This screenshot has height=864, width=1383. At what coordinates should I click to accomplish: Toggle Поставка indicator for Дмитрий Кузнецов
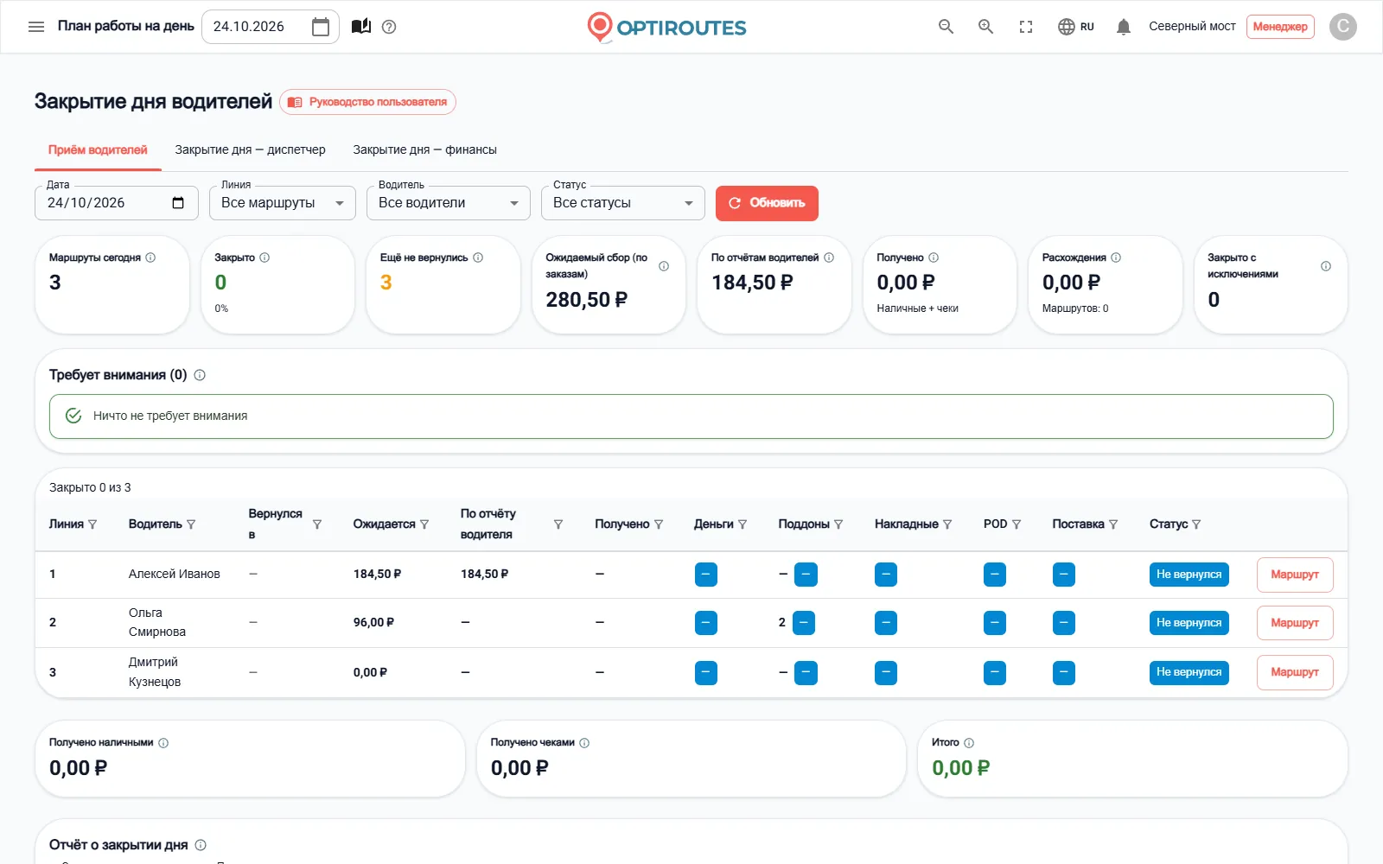tap(1064, 673)
